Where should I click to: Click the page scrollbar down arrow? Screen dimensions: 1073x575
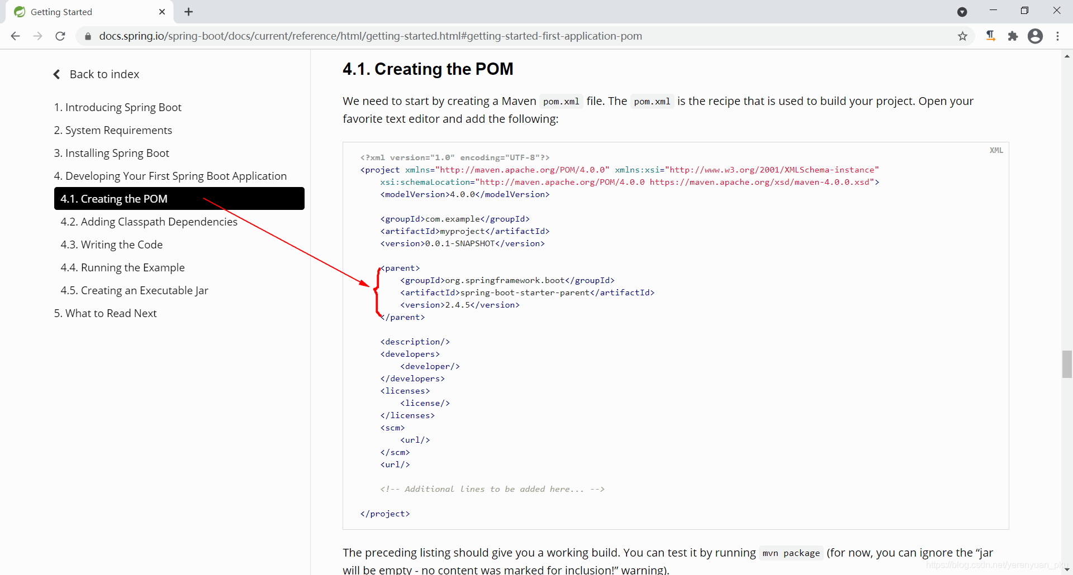click(1067, 569)
